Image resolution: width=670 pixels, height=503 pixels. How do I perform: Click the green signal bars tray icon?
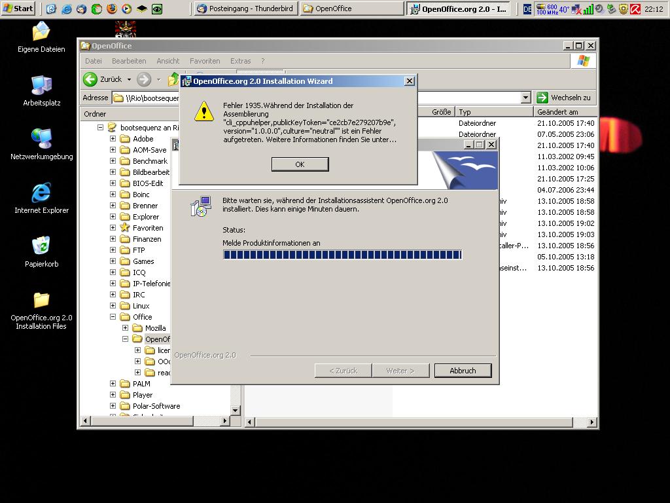[588, 9]
